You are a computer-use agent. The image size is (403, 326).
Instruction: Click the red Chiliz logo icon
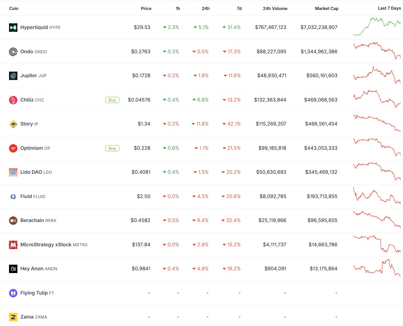(13, 100)
